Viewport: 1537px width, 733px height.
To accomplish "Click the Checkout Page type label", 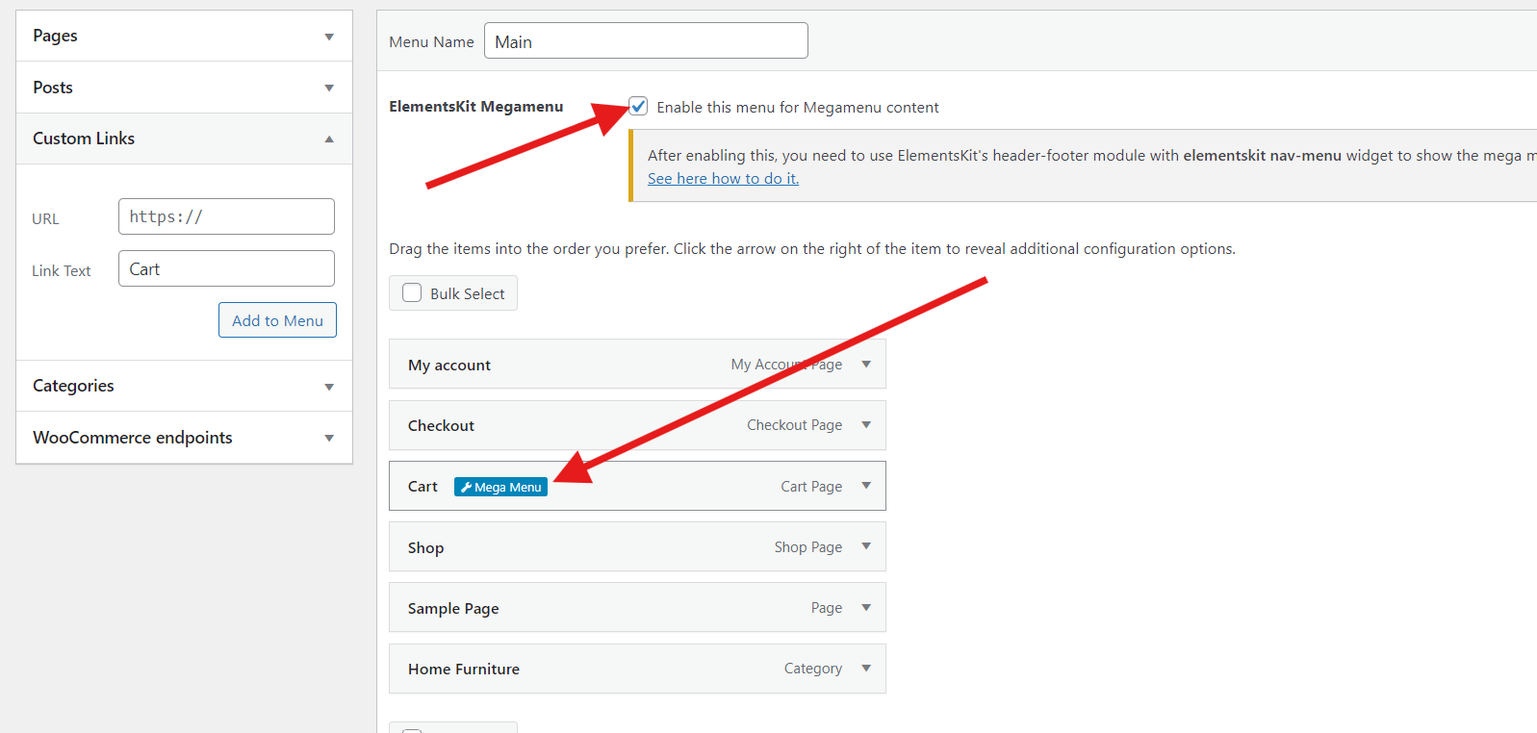I will [x=795, y=425].
